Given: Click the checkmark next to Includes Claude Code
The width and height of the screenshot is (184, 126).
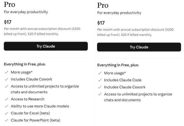Looking at the screenshot, I should click(x=99, y=80).
